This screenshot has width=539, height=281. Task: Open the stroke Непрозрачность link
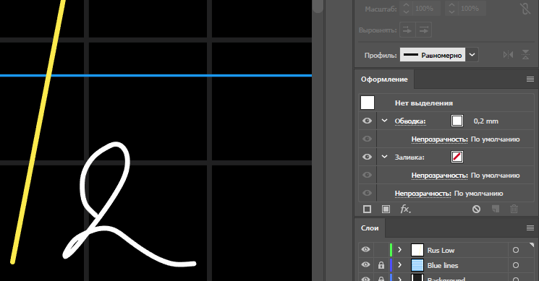[440, 139]
